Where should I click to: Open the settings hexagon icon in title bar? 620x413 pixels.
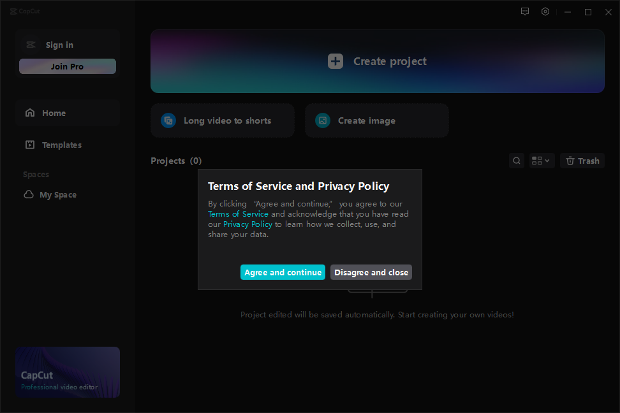pyautogui.click(x=545, y=11)
